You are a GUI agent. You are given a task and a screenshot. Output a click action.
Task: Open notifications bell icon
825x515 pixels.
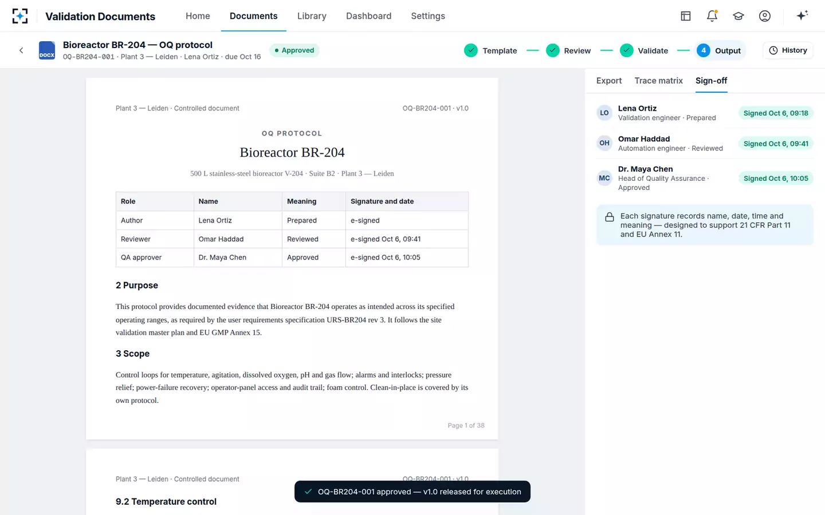click(712, 16)
